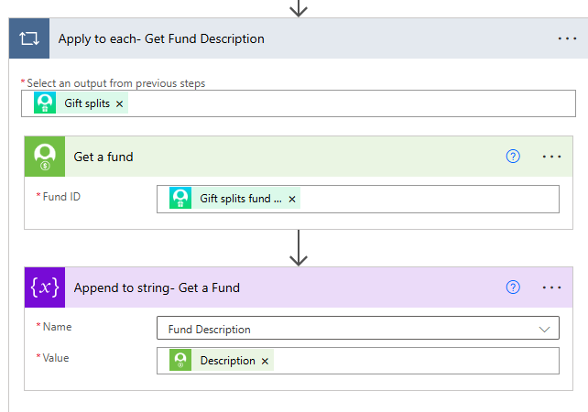Click the Apply to each loop icon

click(27, 38)
